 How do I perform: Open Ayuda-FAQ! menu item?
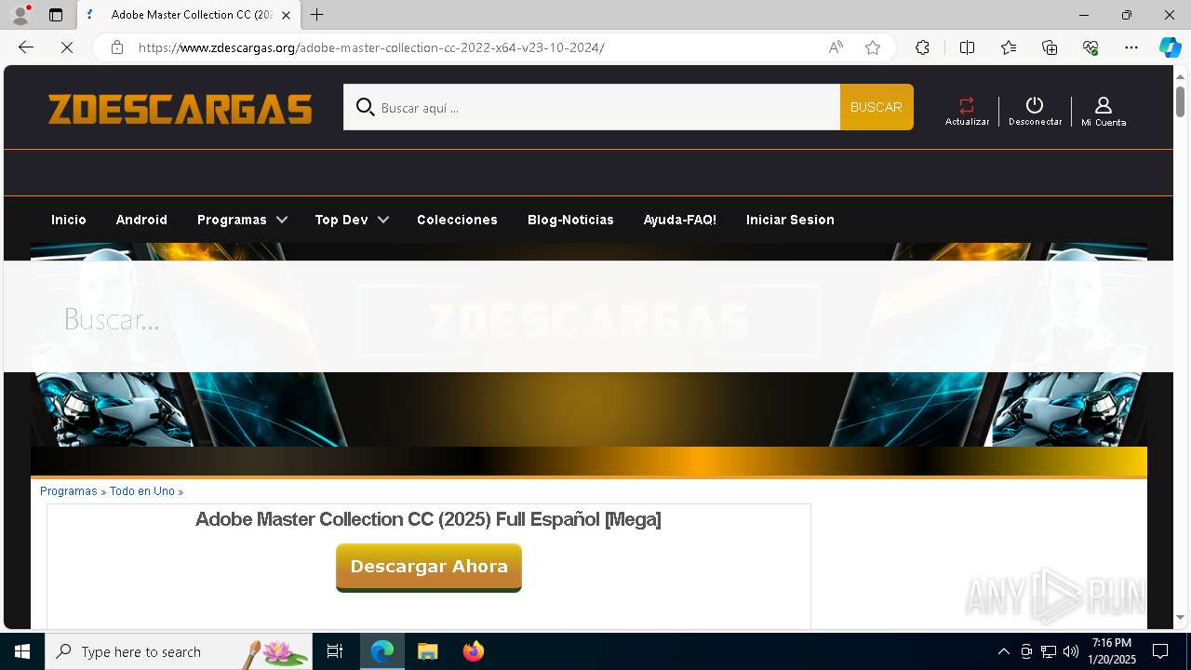680,220
